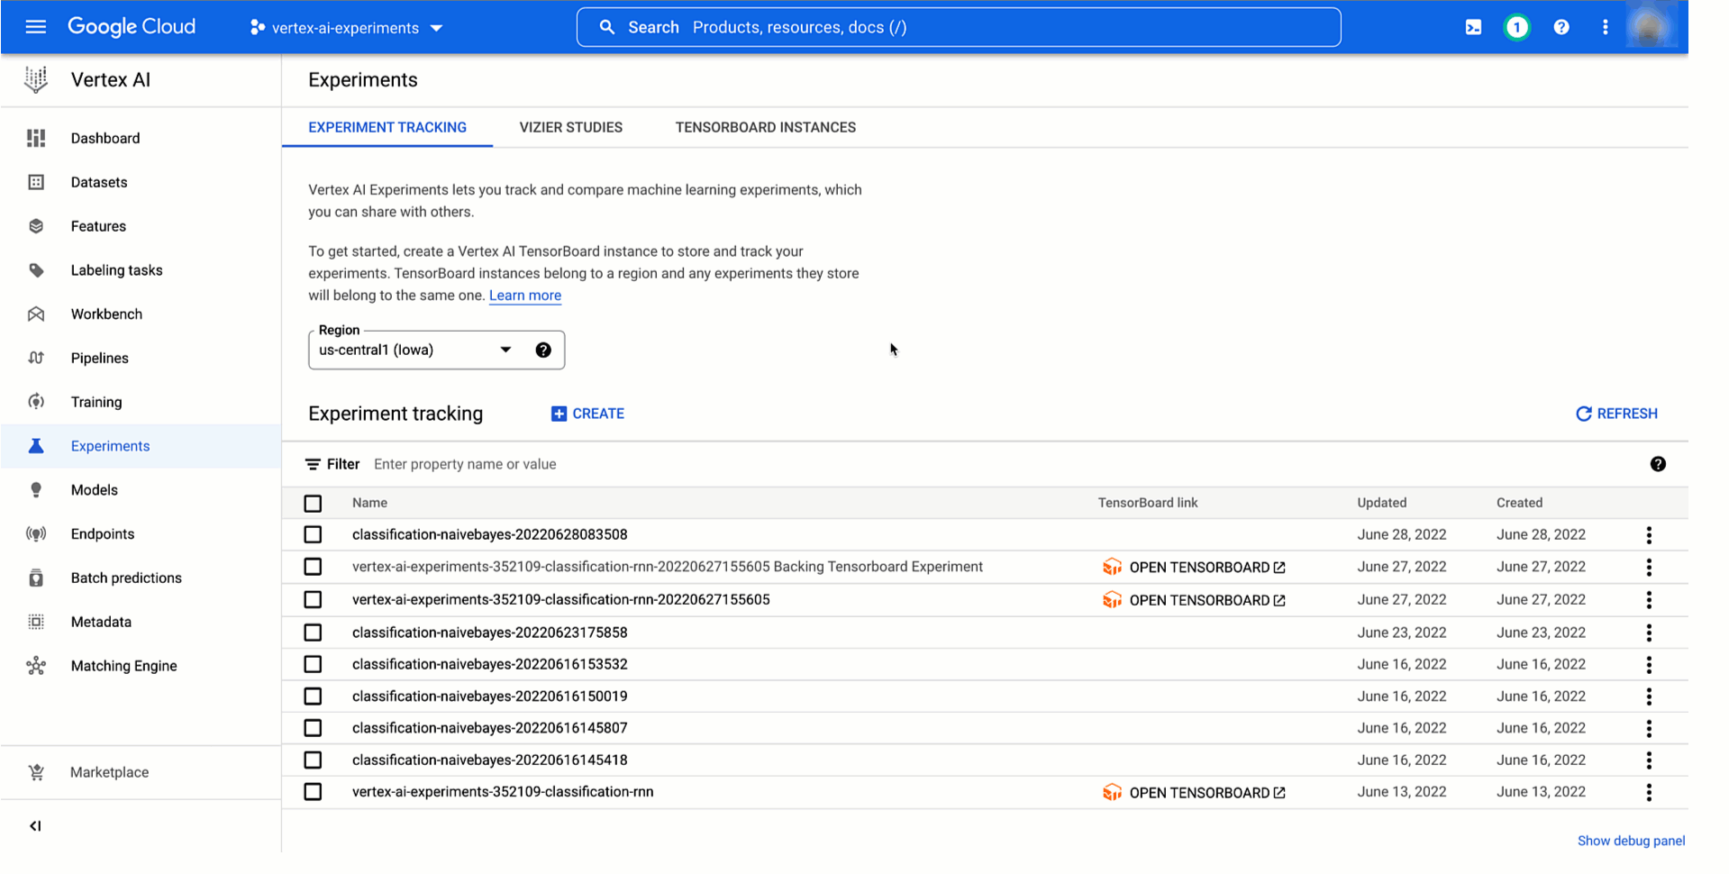Click the Batch predictions icon
The width and height of the screenshot is (1729, 874).
pyautogui.click(x=36, y=578)
